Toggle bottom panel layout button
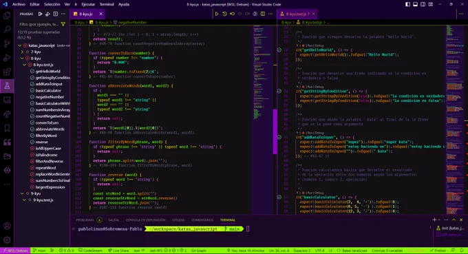 pos(415,4)
